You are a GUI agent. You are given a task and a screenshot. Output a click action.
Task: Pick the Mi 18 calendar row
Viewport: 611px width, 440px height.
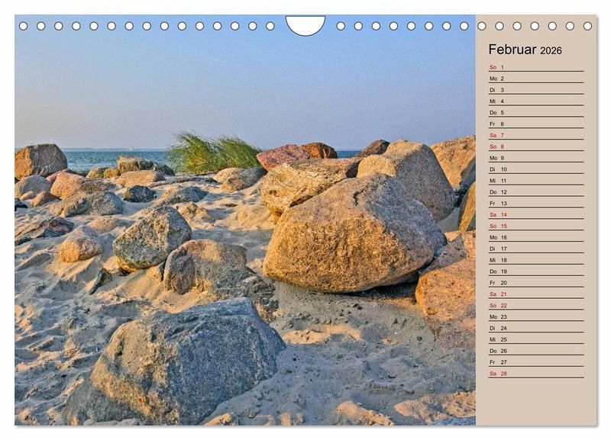pos(535,260)
